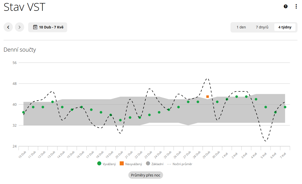Select the 4 týdny view
The width and height of the screenshot is (302, 184).
tap(285, 27)
